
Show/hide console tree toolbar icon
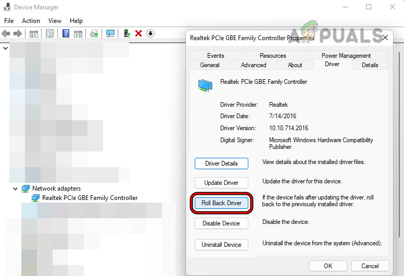pos(34,33)
